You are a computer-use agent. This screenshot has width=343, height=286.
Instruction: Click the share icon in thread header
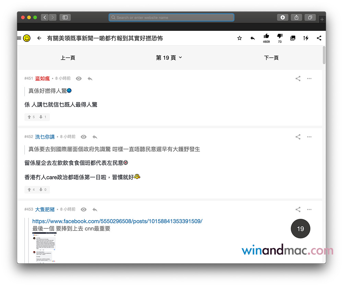319,38
